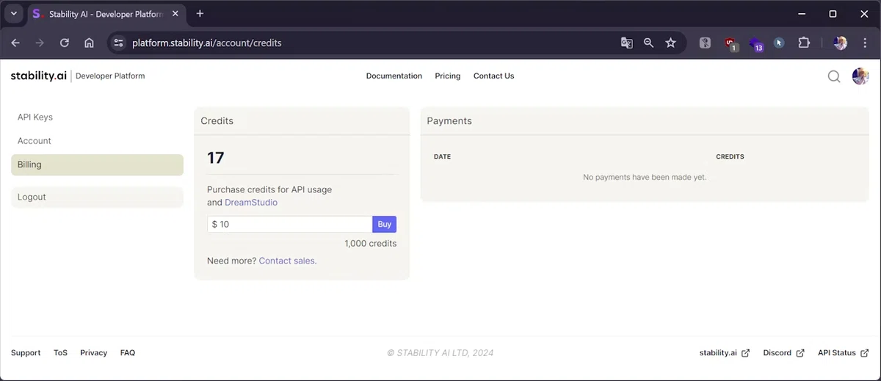The height and width of the screenshot is (381, 881).
Task: Click the translate page icon
Action: click(x=626, y=43)
